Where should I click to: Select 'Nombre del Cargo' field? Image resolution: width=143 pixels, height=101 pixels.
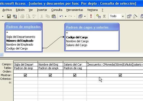(x=77, y=41)
